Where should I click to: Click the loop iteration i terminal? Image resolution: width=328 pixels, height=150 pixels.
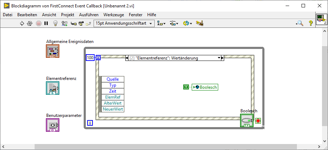[x=90, y=123]
